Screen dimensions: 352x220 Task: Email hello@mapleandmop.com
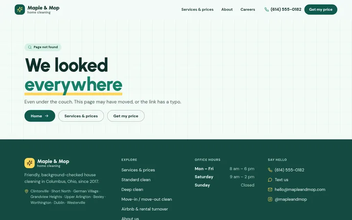pyautogui.click(x=300, y=190)
